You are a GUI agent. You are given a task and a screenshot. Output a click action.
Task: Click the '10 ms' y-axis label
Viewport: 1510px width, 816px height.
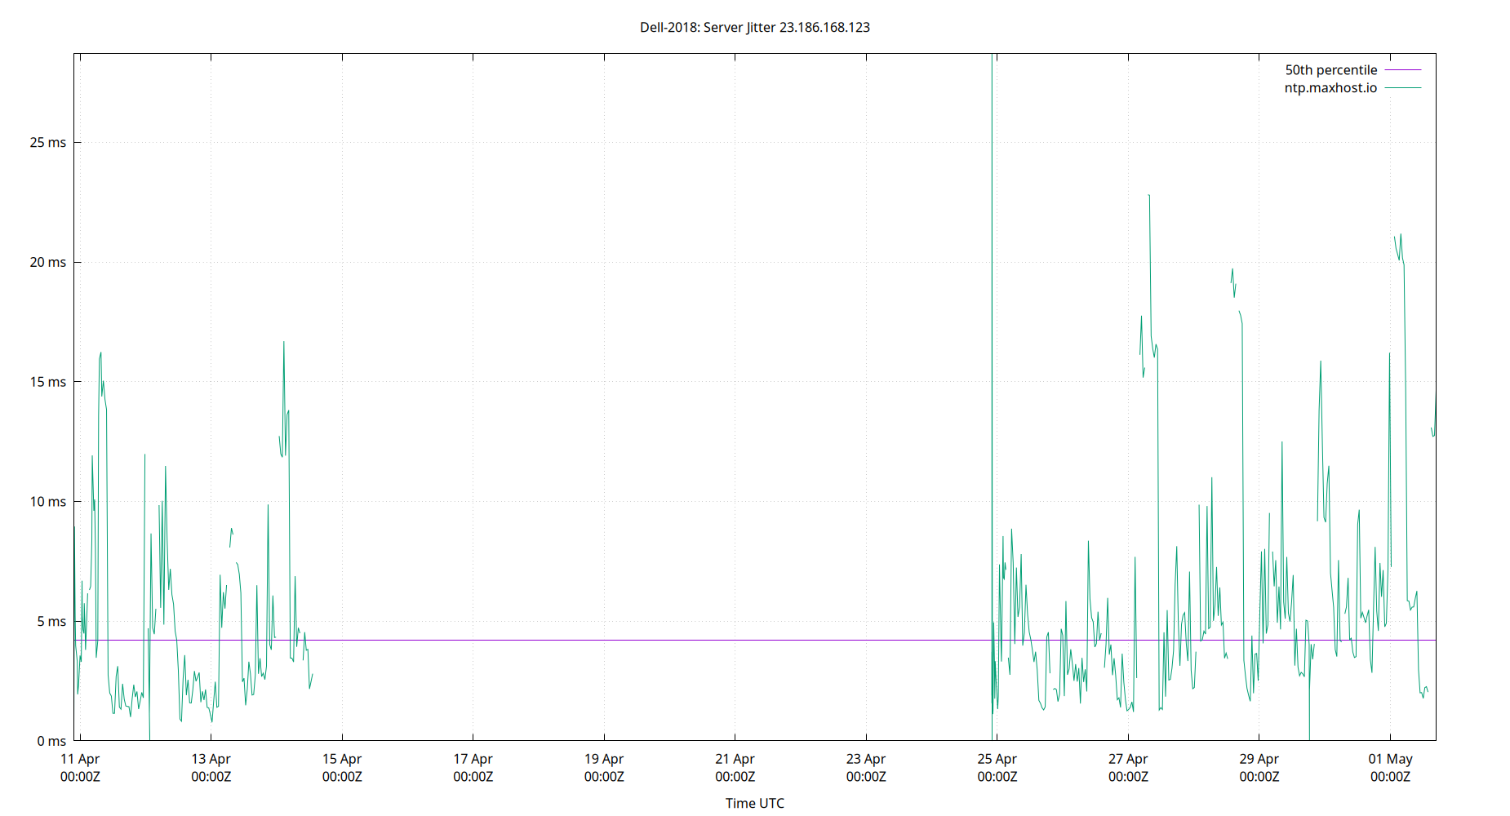(48, 502)
